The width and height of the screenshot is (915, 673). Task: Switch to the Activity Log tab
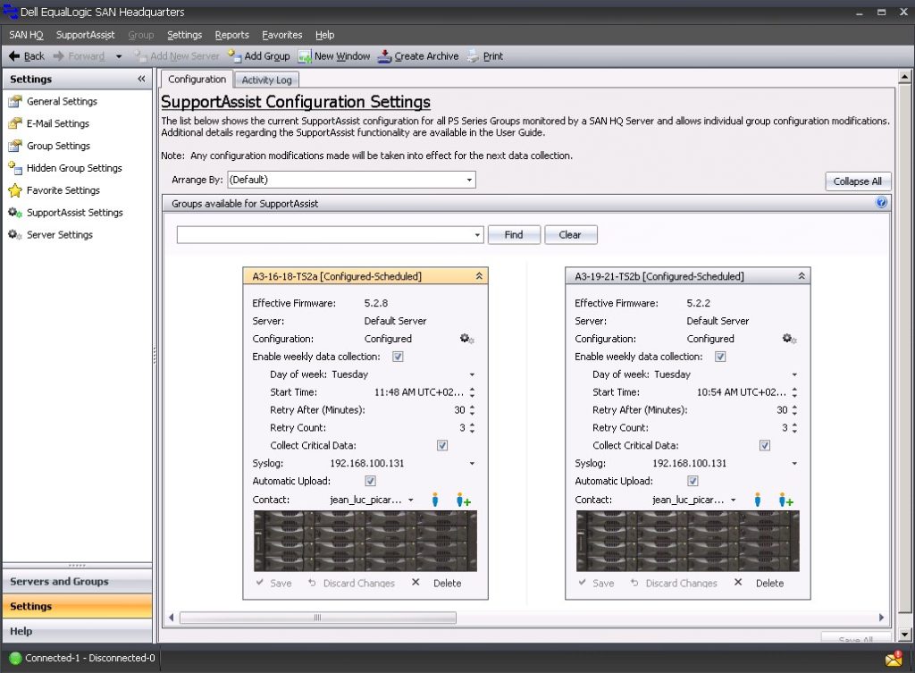tap(265, 79)
